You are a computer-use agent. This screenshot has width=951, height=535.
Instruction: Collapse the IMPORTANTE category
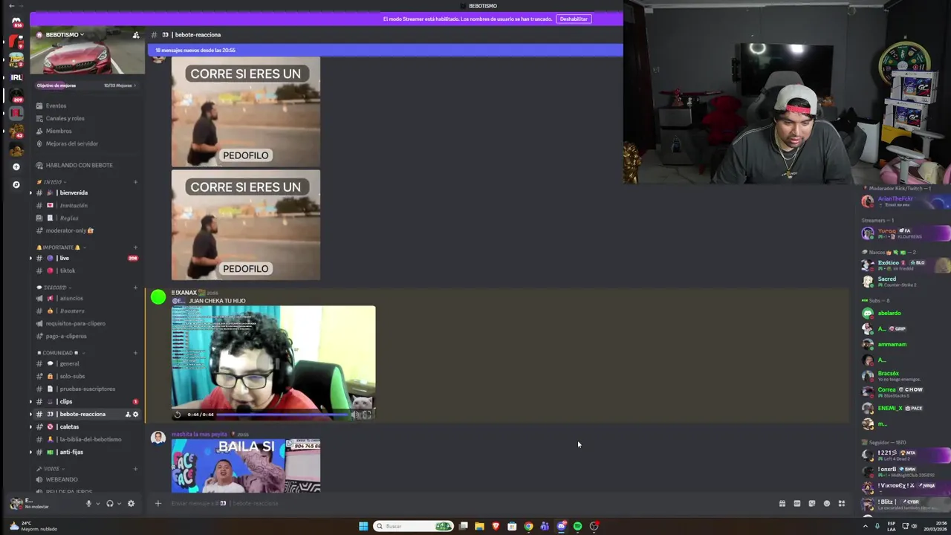[x=59, y=247]
